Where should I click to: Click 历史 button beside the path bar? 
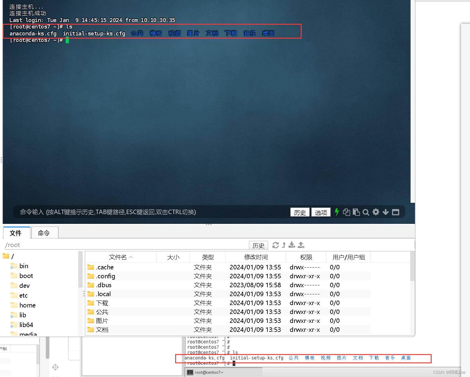(x=258, y=245)
